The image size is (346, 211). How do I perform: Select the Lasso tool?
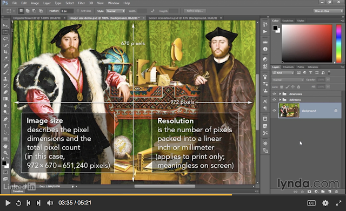(5, 38)
